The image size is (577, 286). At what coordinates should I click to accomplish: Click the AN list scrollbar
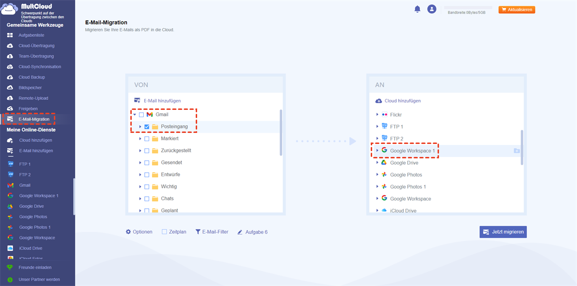pos(522,147)
